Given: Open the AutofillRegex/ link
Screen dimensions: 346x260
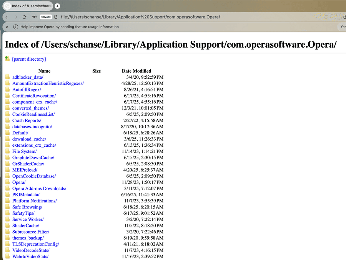Looking at the screenshot, I should pyautogui.click(x=27, y=89).
